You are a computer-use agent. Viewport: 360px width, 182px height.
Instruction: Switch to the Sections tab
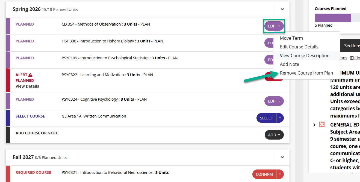pos(352,46)
